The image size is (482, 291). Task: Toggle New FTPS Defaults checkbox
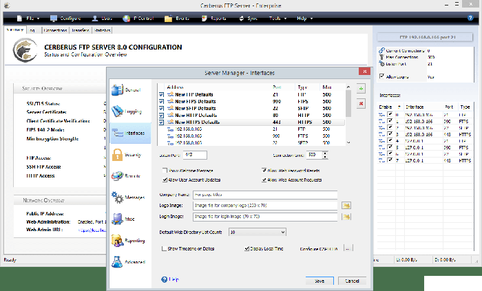point(161,102)
